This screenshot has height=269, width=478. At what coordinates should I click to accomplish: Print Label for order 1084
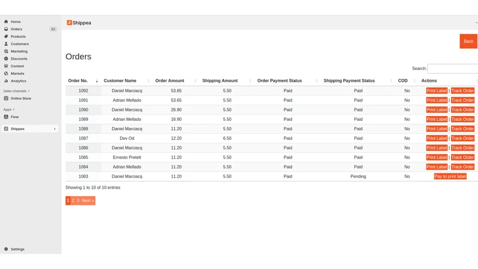coord(437,167)
